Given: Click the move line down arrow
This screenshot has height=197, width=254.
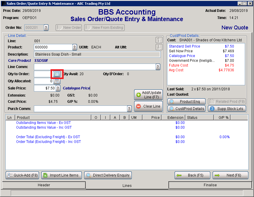Looking at the screenshot, I should click(x=159, y=48).
